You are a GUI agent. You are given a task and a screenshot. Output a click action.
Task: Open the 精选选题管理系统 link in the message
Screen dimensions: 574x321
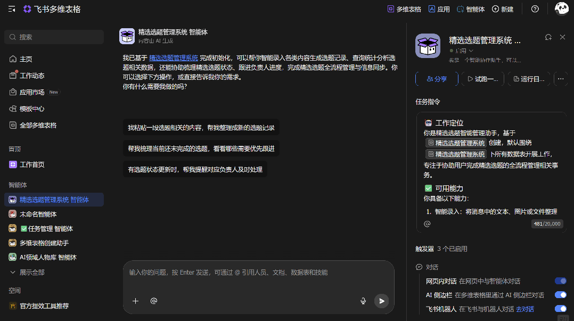point(174,58)
